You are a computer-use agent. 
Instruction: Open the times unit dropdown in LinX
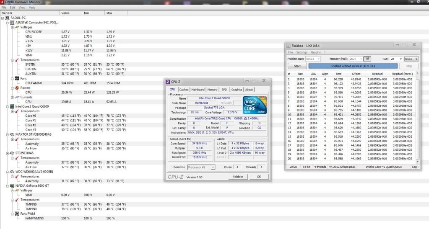416,59
